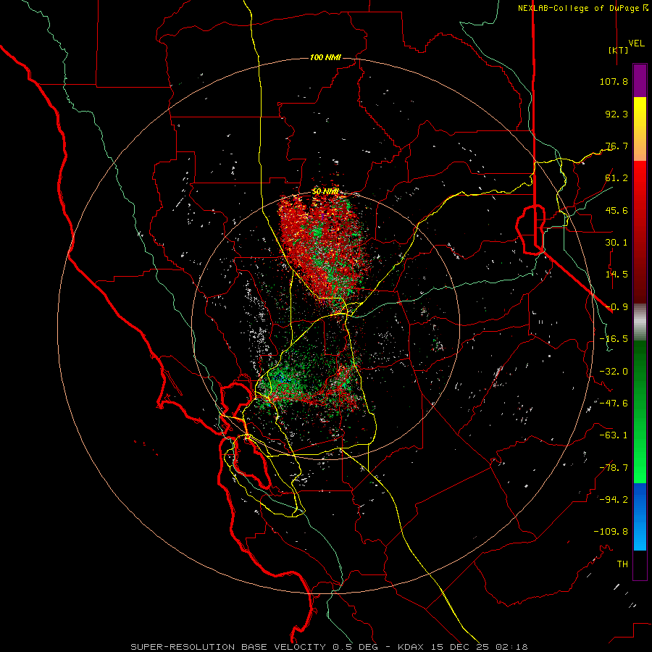Image resolution: width=652 pixels, height=652 pixels.
Task: Click the yellow segment of velocity color bar
Action: pos(640,129)
